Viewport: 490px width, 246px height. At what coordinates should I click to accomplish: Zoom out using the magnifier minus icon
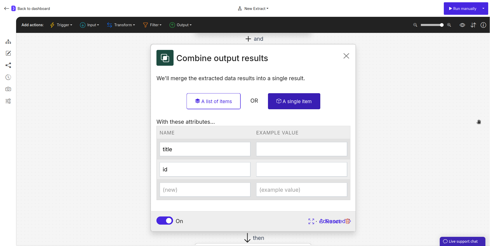(415, 25)
